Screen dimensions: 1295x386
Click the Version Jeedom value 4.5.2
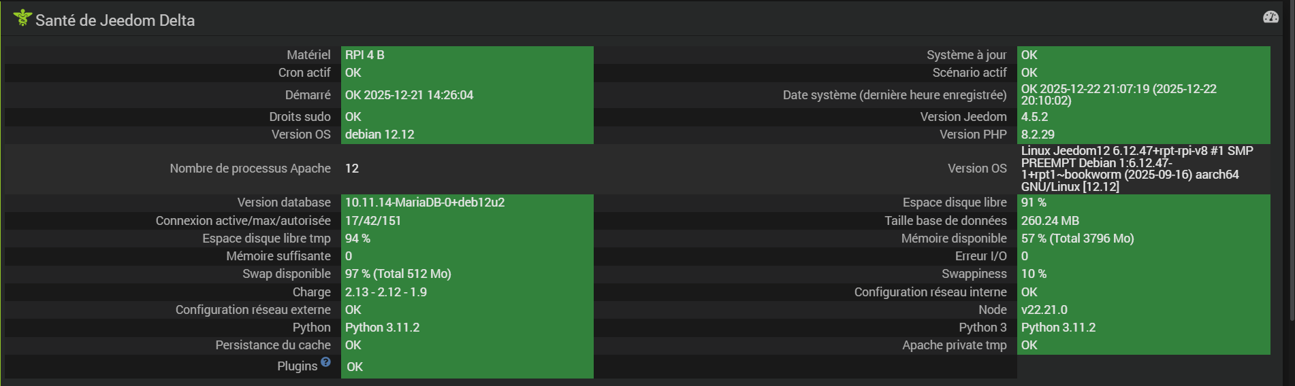tap(1034, 117)
